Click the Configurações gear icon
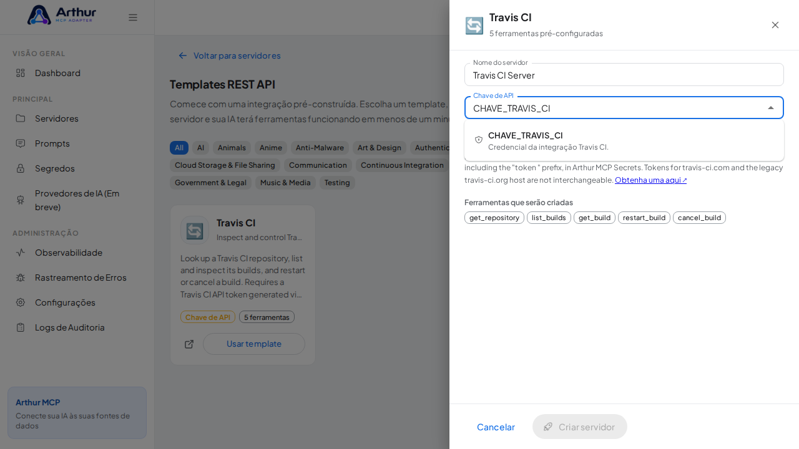This screenshot has width=799, height=449. 21,302
